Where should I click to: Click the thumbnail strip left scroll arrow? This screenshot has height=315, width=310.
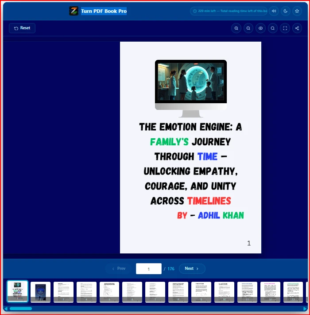[x=6, y=308]
